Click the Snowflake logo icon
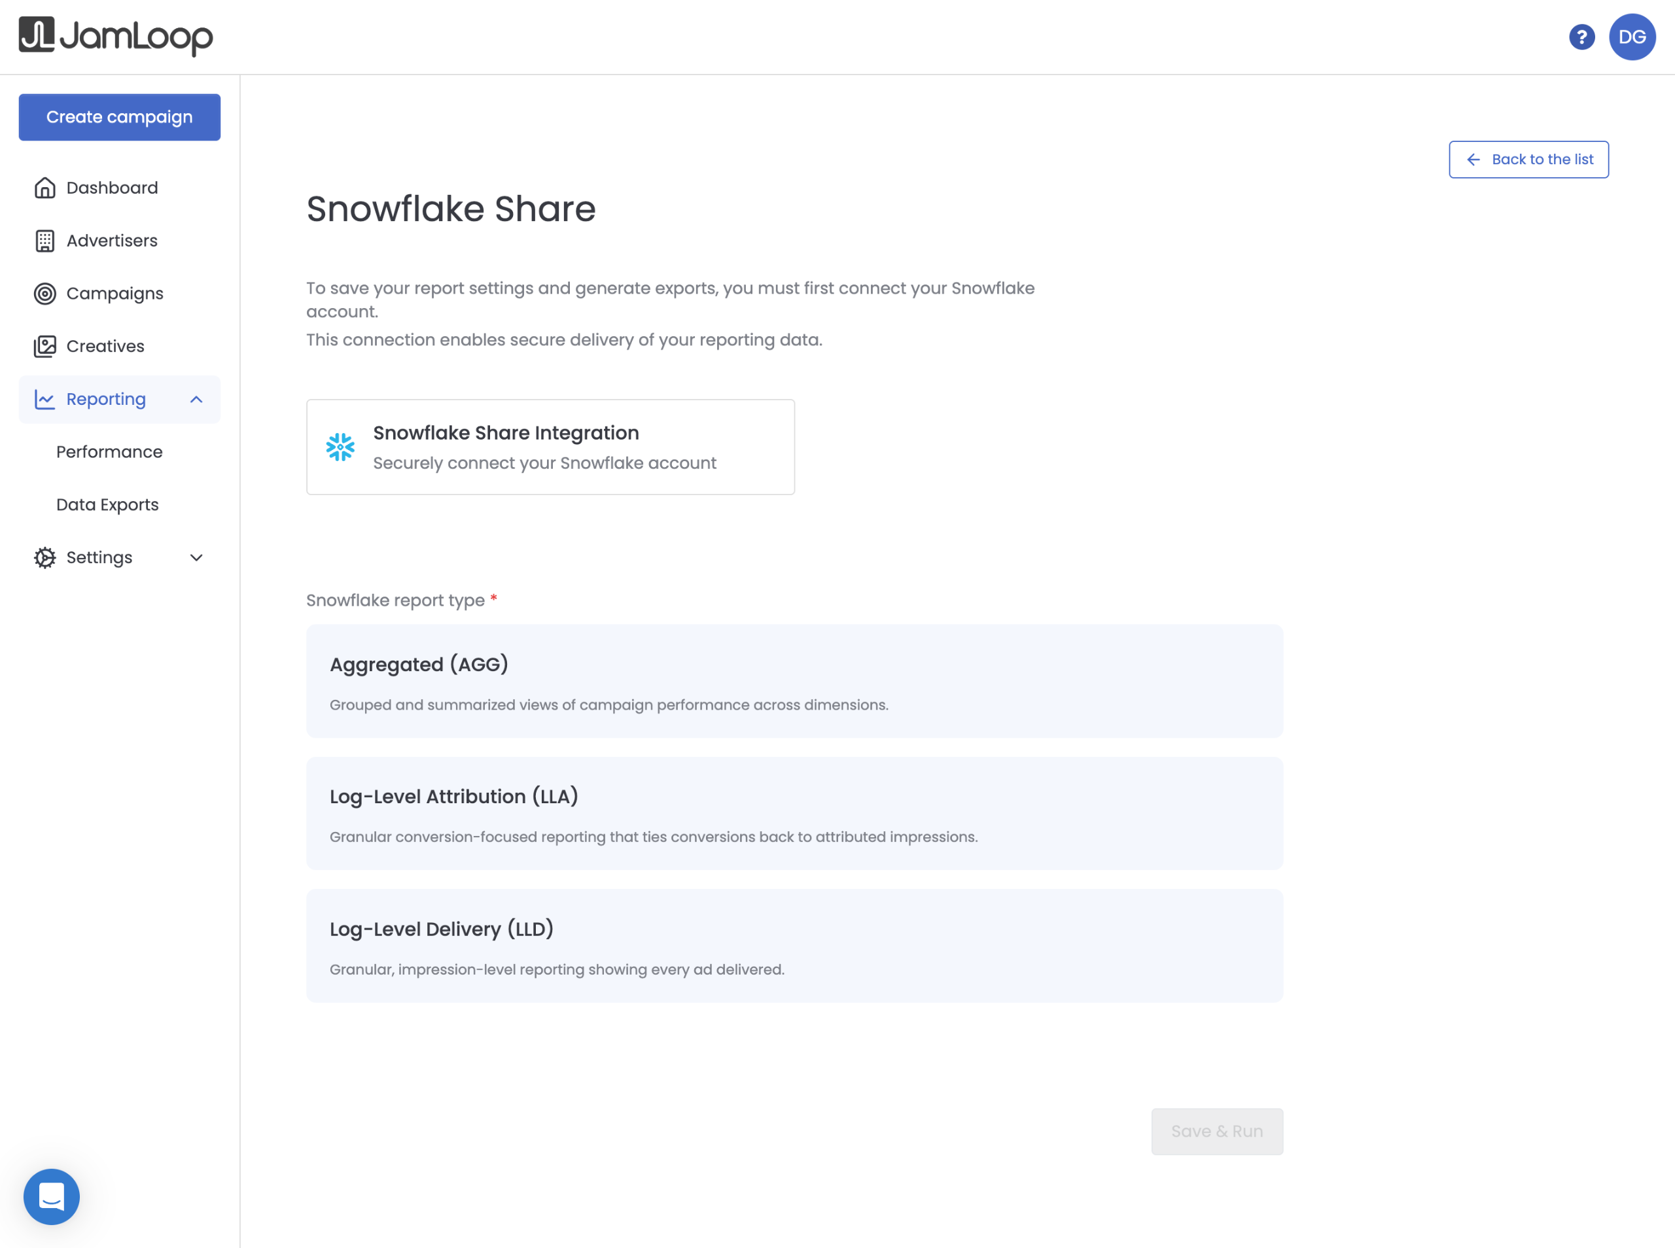This screenshot has height=1248, width=1675. (x=340, y=447)
